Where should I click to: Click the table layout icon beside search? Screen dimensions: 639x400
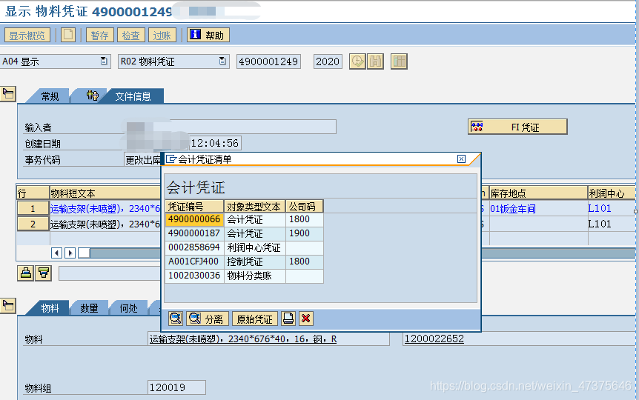(x=399, y=61)
